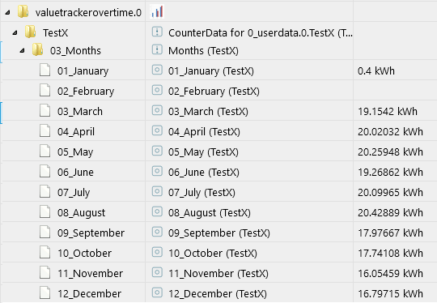
Task: Click the empty value cell of 02_February
Action: (x=395, y=91)
